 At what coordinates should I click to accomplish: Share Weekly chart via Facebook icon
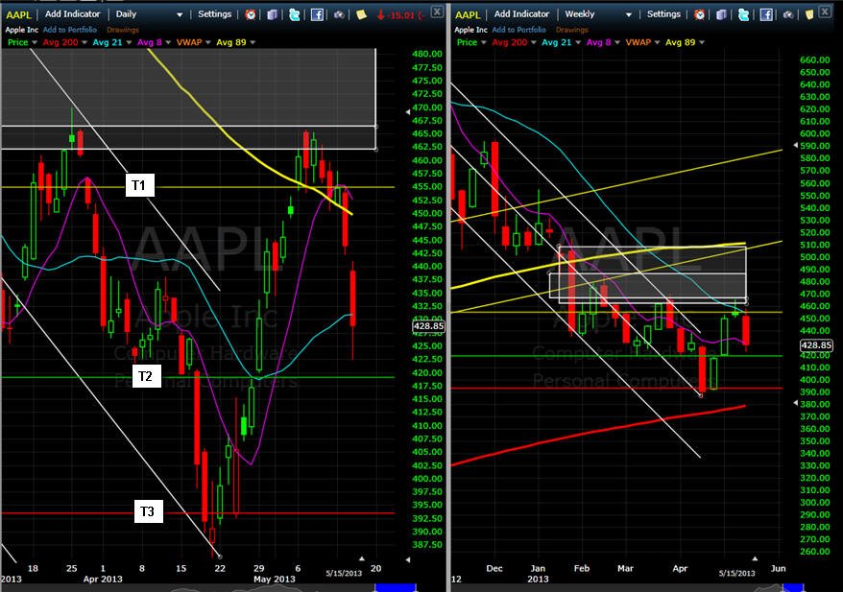pos(766,14)
